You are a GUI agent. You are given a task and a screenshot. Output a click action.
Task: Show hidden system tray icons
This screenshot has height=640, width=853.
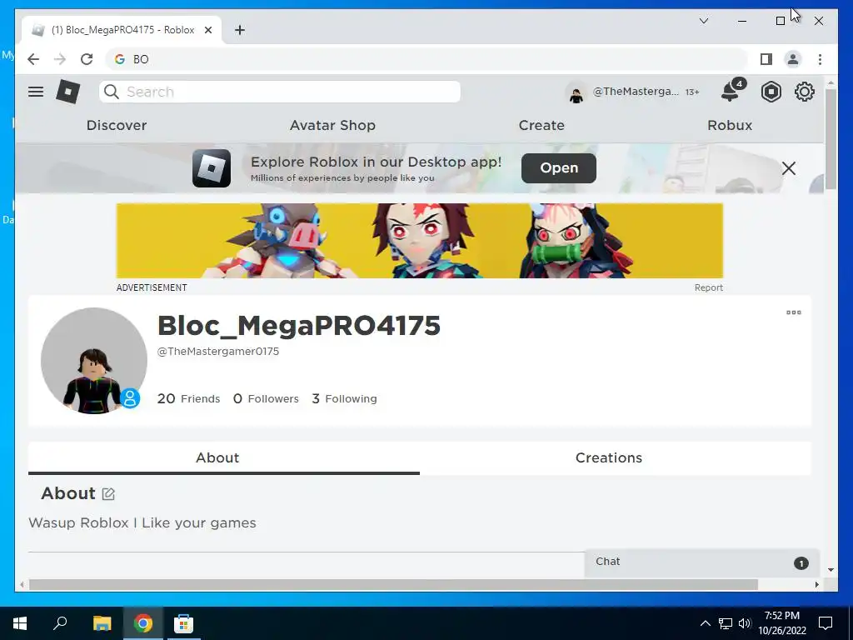(x=705, y=623)
